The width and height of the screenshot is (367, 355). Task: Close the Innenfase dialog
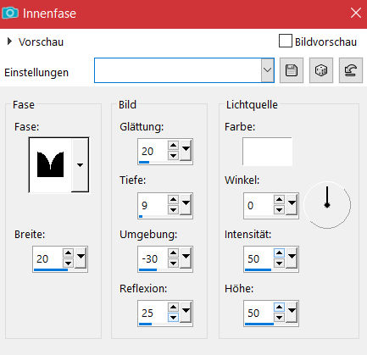(x=356, y=13)
